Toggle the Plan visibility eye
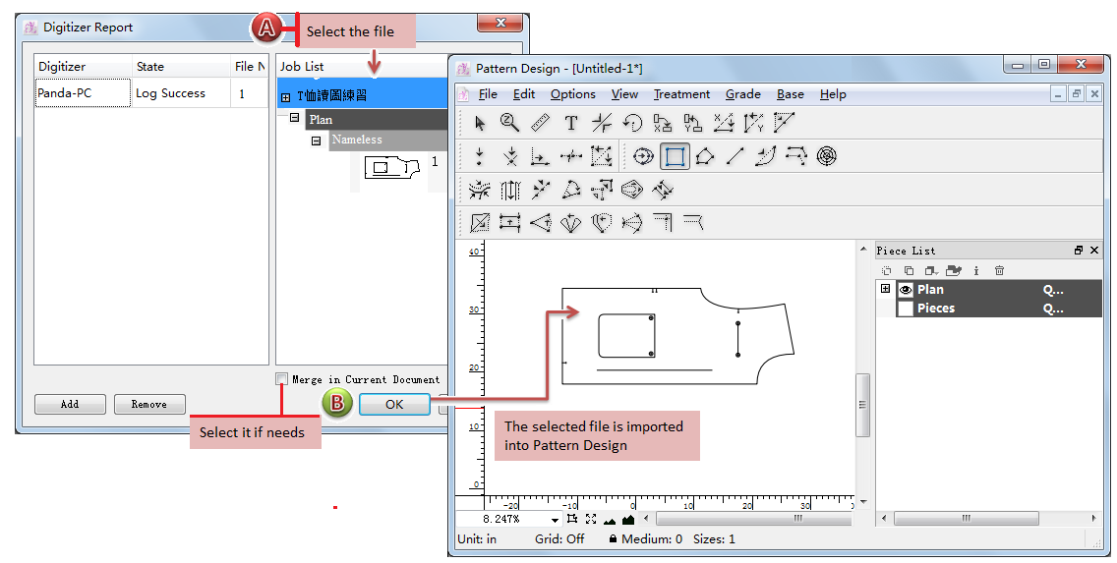This screenshot has height=563, width=1117. click(x=906, y=290)
